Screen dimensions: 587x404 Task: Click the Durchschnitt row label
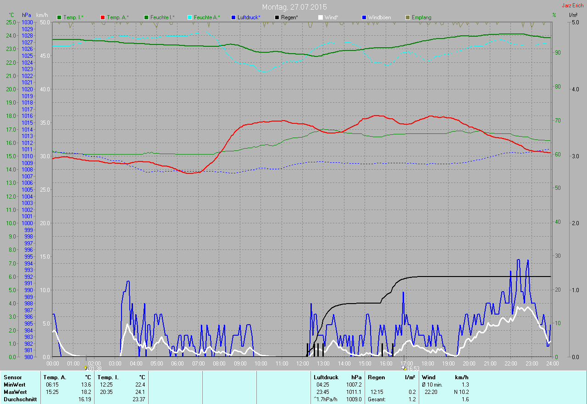click(19, 399)
